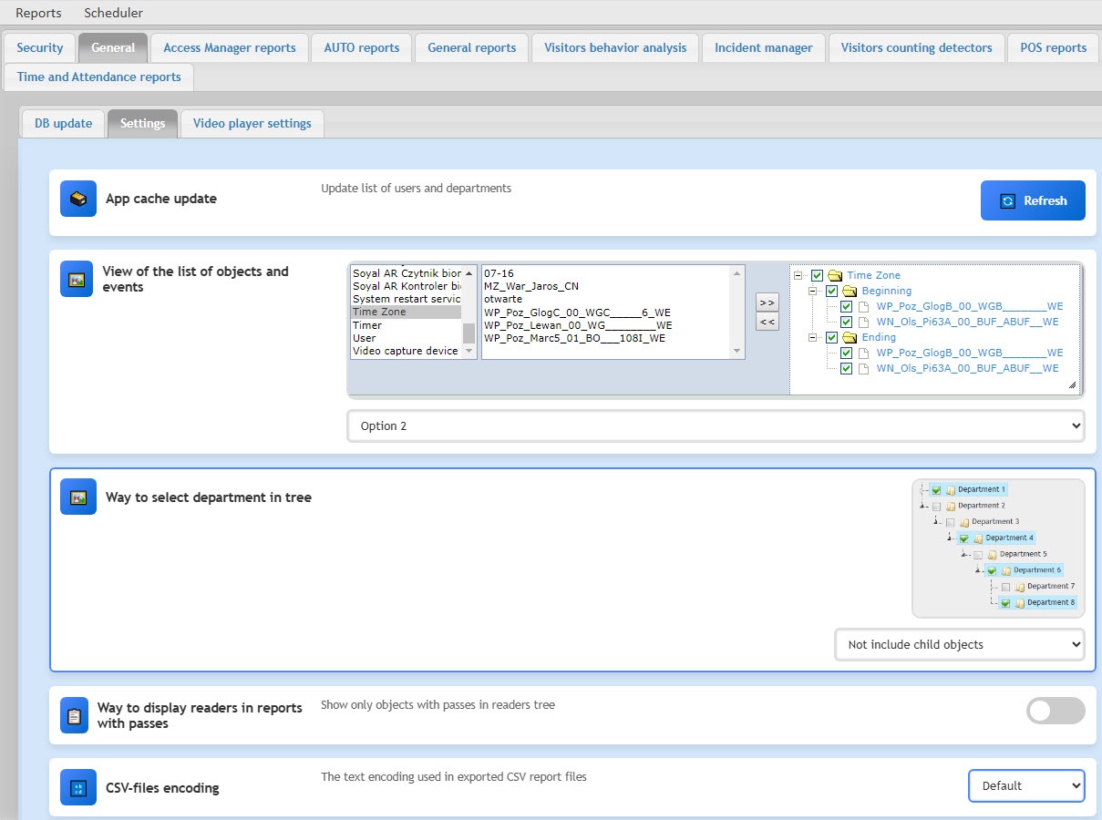The width and height of the screenshot is (1102, 820).
Task: Click the CSV-files encoding icon
Action: [78, 787]
